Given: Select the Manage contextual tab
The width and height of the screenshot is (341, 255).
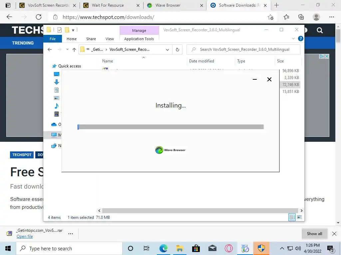Looking at the screenshot, I should (139, 31).
